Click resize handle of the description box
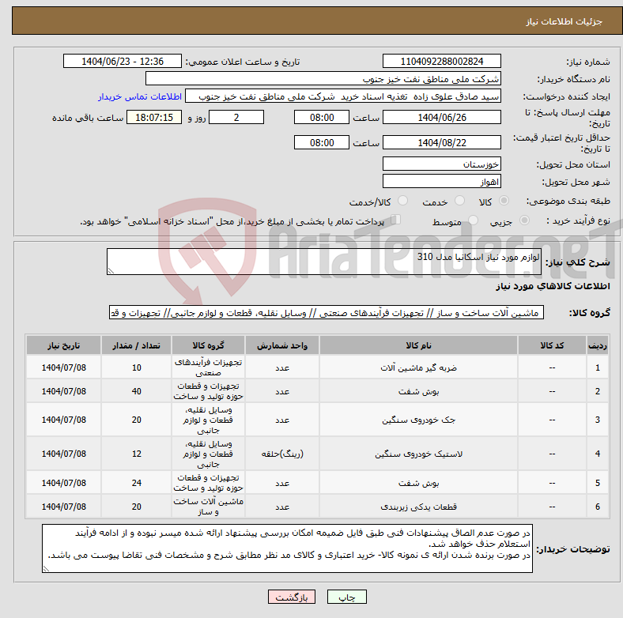Screen dimensions: 623x618 click(x=111, y=271)
